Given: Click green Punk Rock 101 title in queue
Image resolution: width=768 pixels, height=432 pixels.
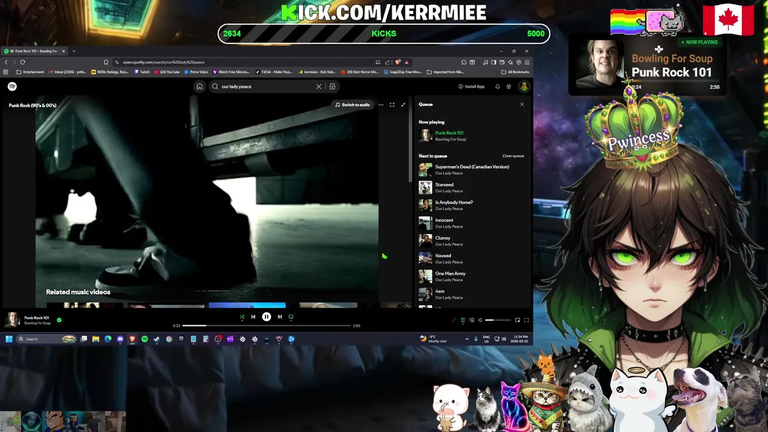Looking at the screenshot, I should [449, 133].
